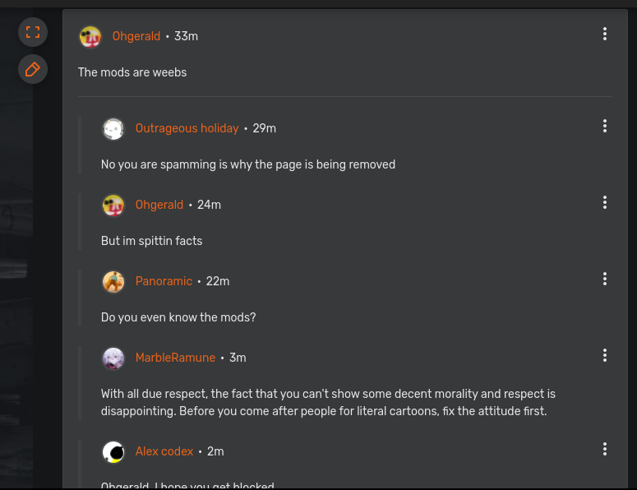
Task: Click the orange pencil edit icon
Action: point(33,70)
